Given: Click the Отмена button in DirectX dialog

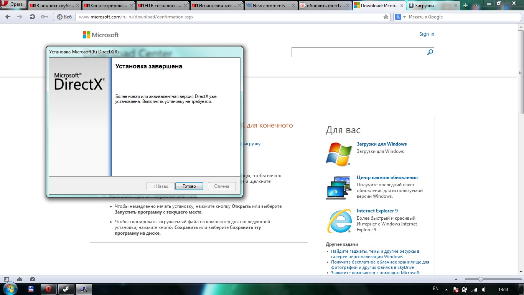Looking at the screenshot, I should (222, 186).
